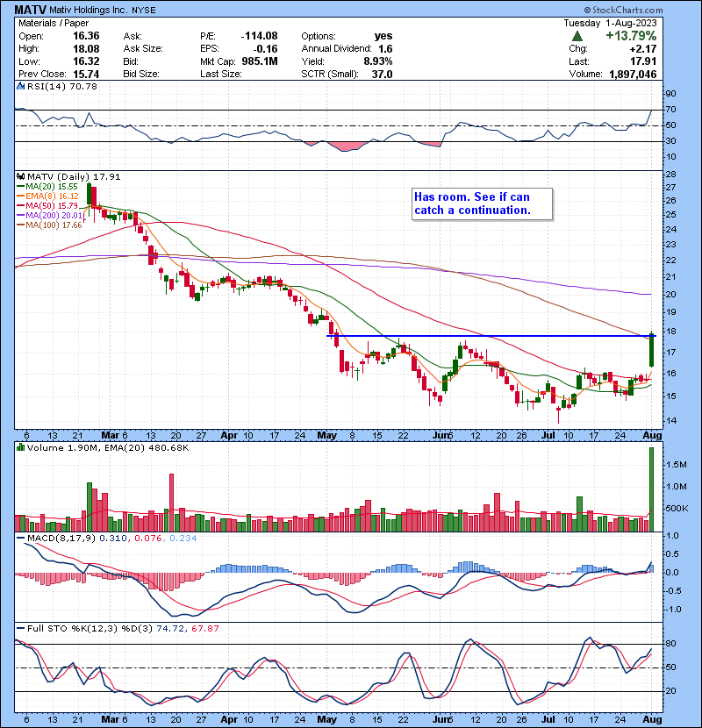The image size is (702, 728).
Task: Click the Mativ Holdings Inc. company name
Action: [89, 10]
